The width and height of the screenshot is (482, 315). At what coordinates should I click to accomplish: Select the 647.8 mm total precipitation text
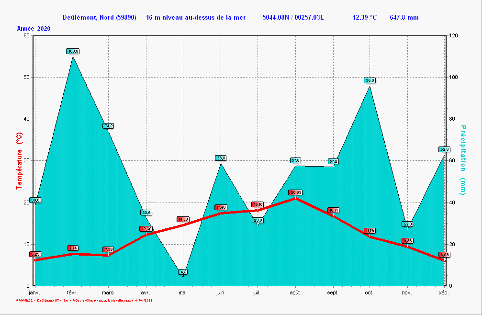pos(404,18)
